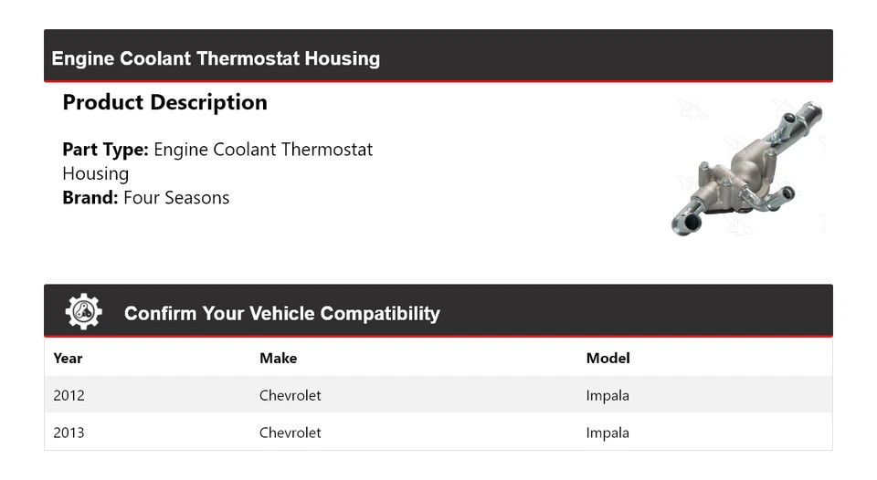Select the 2013 year cell
The width and height of the screenshot is (877, 480).
[69, 433]
